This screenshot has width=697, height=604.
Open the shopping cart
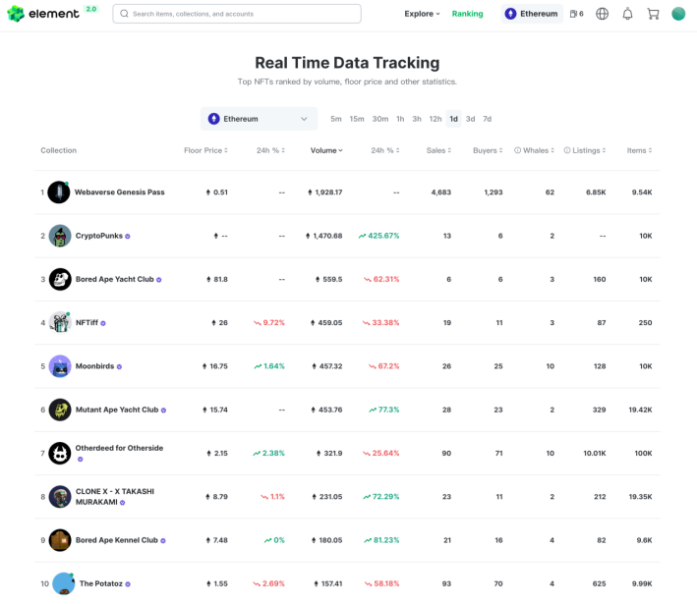pos(653,14)
